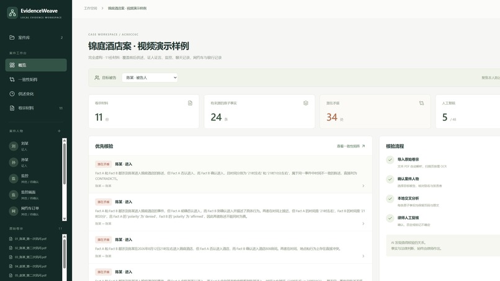The image size is (500, 281).
Task: Select person 刘某 in the sidebar
Action: pos(33,146)
